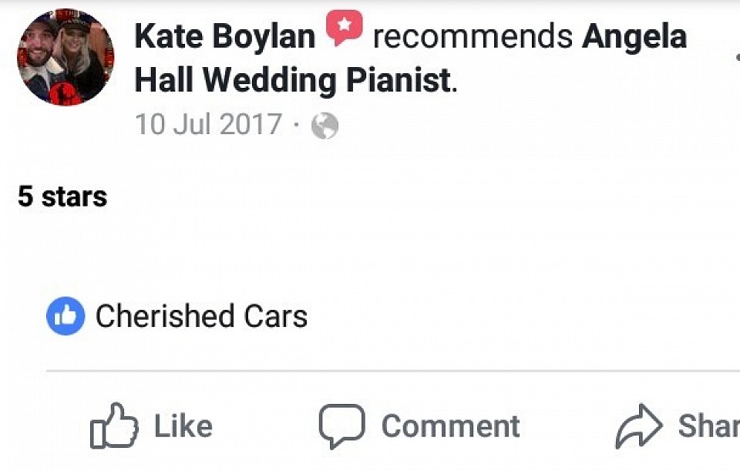Open Kate Boylan's profile picture
Viewport: 740px width, 471px height.
coord(66,58)
